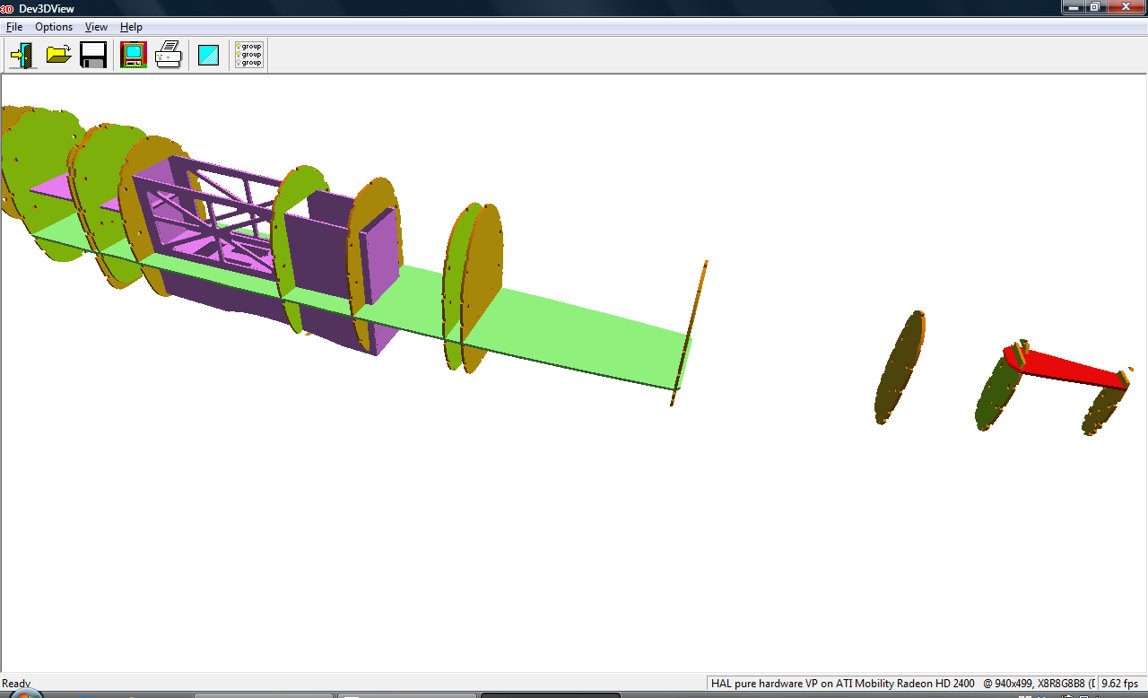Print the view with the printer icon
The image size is (1148, 698).
[169, 55]
